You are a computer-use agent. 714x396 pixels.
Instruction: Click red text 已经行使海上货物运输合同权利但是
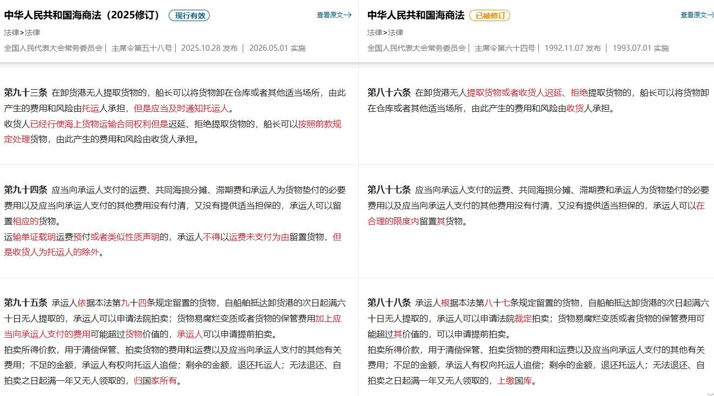click(x=99, y=124)
